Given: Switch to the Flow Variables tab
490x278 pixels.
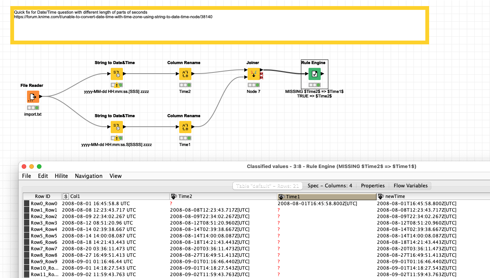Looking at the screenshot, I should tap(410, 186).
